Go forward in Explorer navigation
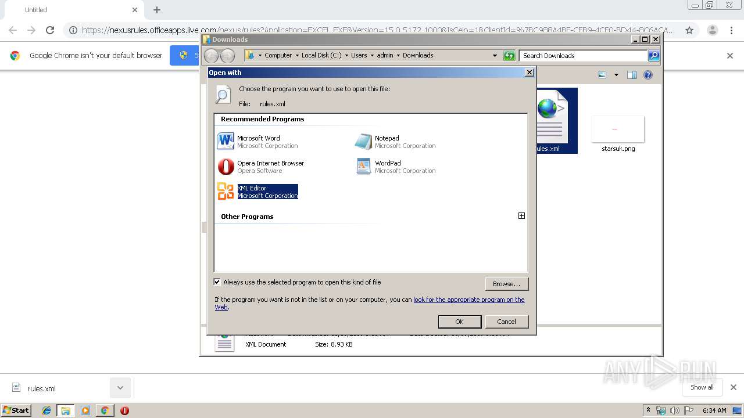Viewport: 744px width, 418px height. tap(228, 56)
